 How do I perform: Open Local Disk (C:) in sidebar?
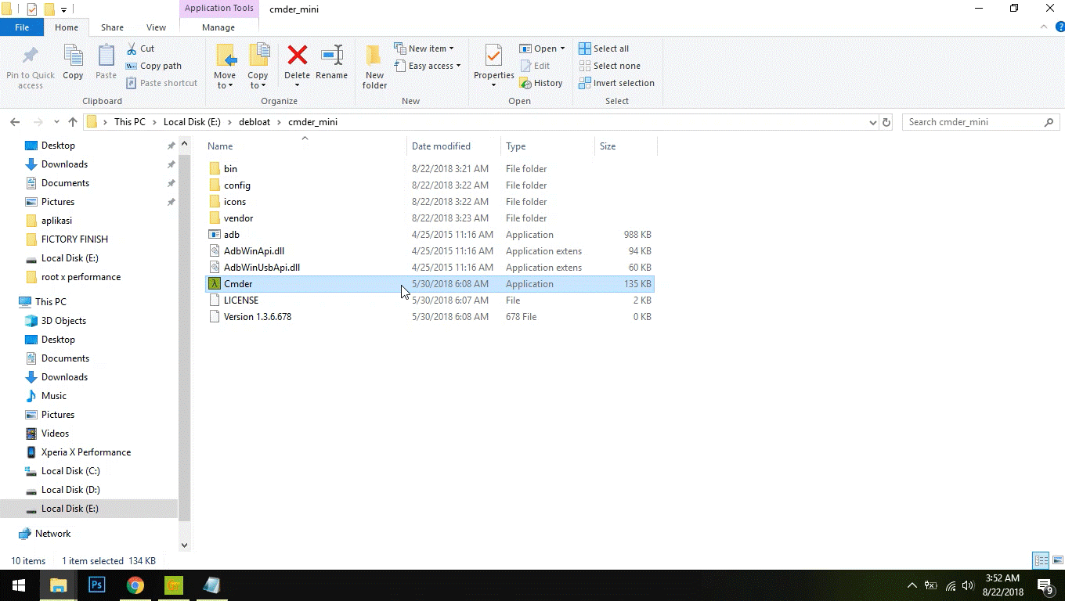click(70, 471)
